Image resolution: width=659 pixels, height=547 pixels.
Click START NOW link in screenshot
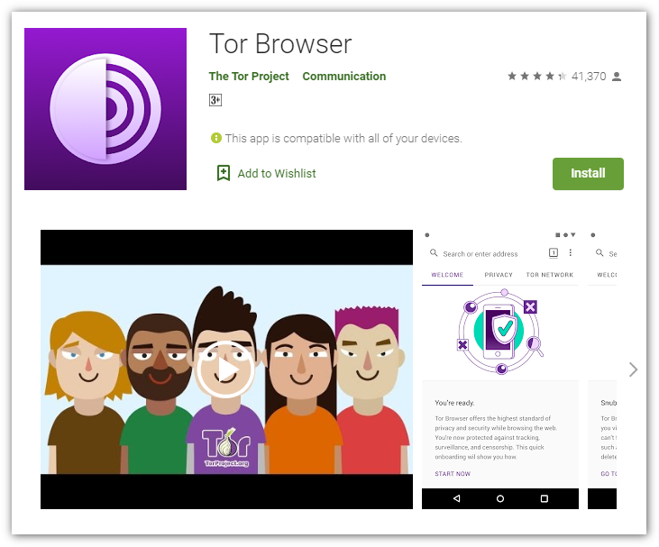click(x=453, y=473)
